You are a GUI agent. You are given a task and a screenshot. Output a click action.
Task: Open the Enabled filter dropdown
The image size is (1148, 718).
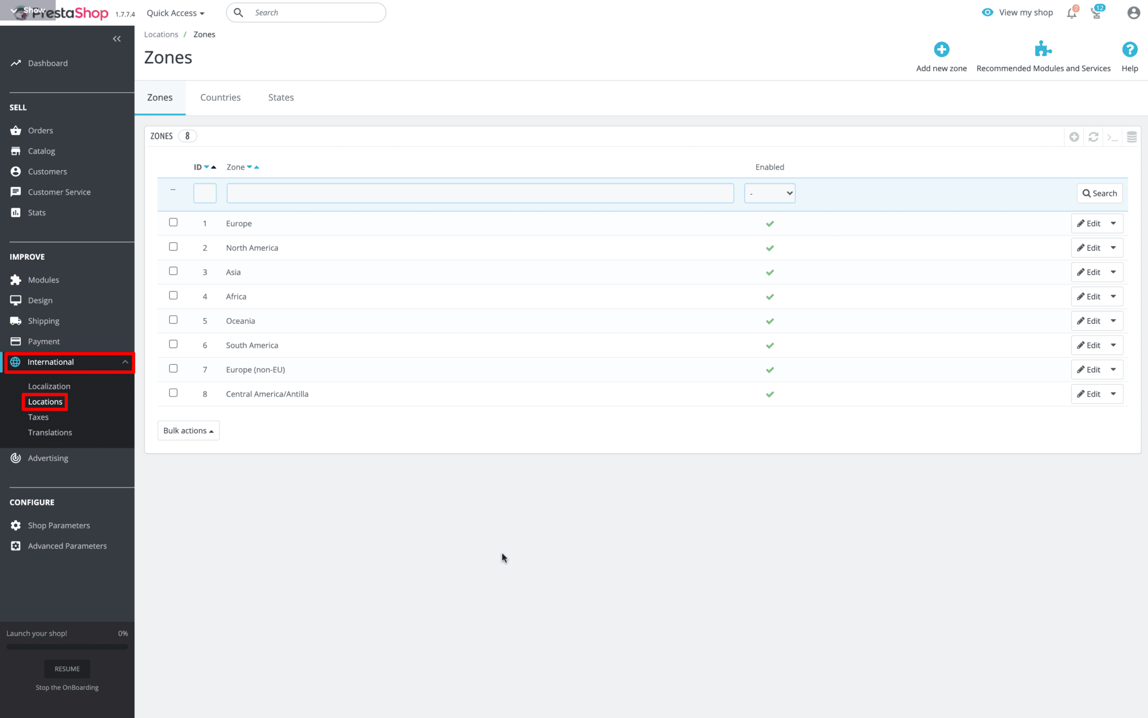[770, 194]
